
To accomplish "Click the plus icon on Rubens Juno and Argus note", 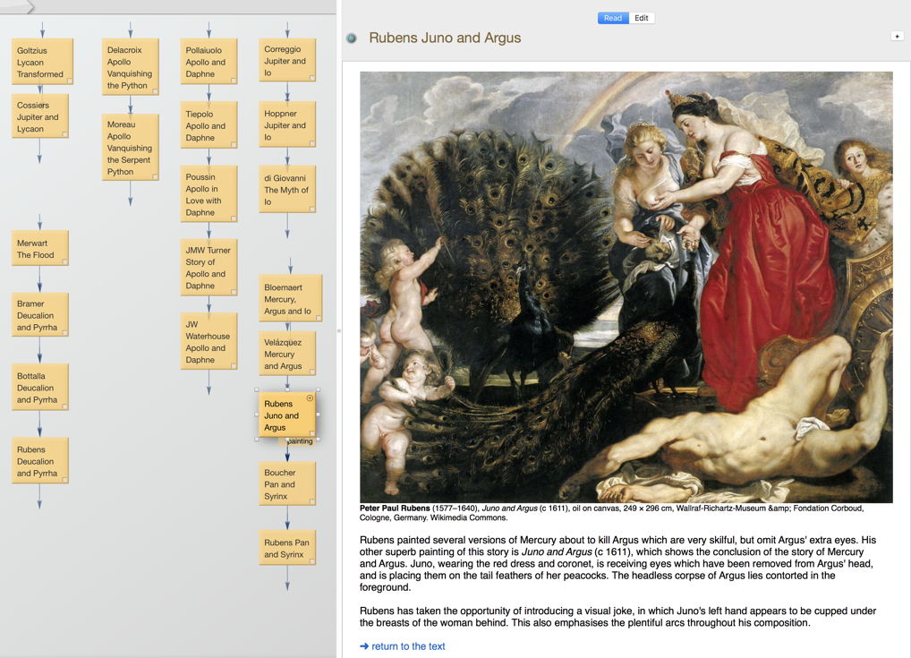I will tap(310, 398).
